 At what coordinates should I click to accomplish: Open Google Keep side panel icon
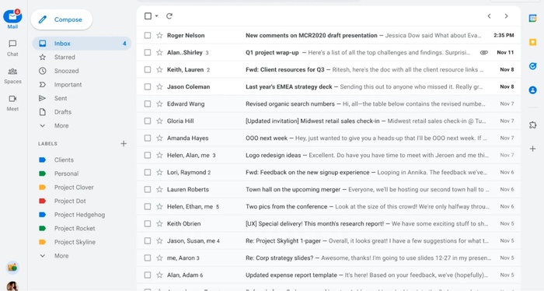532,42
